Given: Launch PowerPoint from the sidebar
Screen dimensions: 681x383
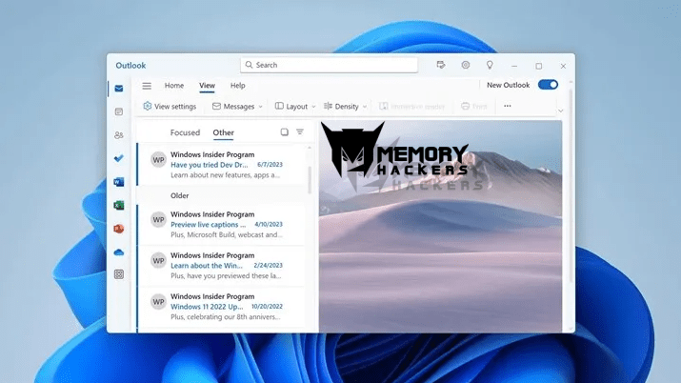Looking at the screenshot, I should tap(118, 229).
